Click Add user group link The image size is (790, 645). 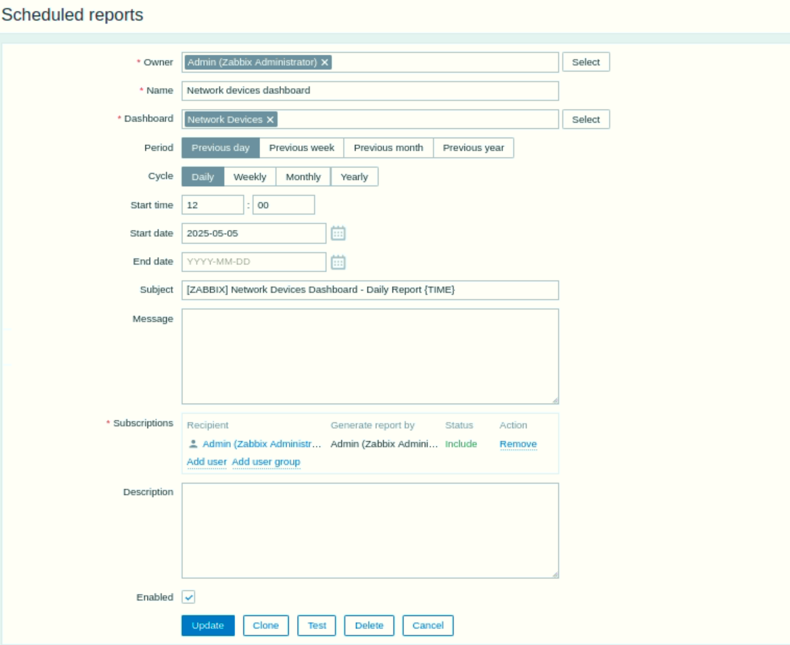point(266,462)
